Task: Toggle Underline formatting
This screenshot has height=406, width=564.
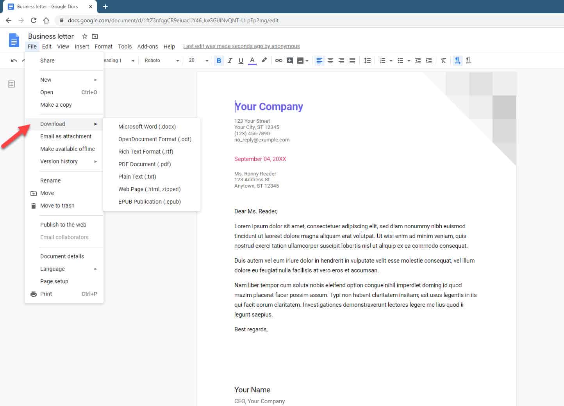Action: [241, 61]
